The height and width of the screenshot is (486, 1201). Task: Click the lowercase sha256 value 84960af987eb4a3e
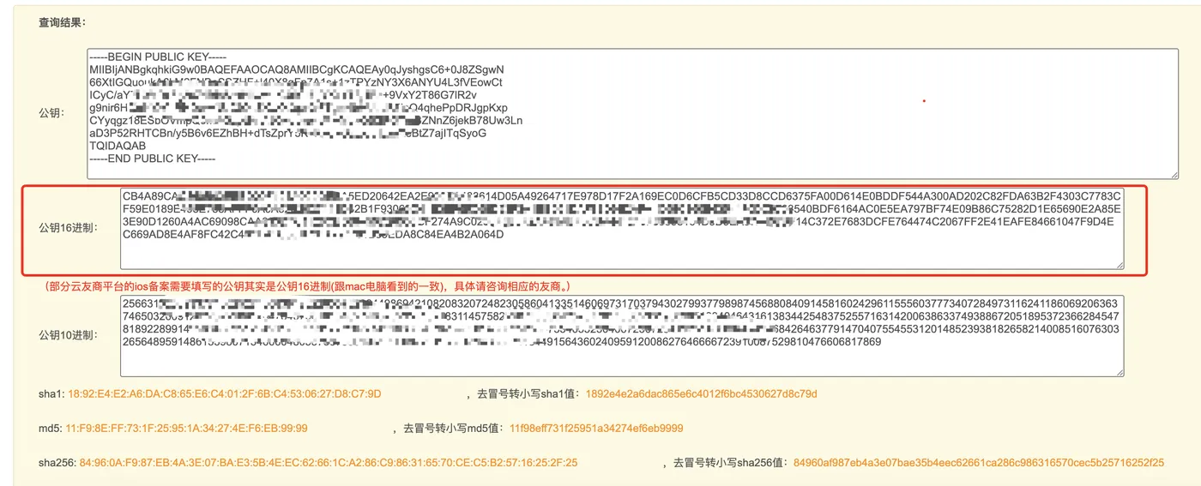[979, 463]
